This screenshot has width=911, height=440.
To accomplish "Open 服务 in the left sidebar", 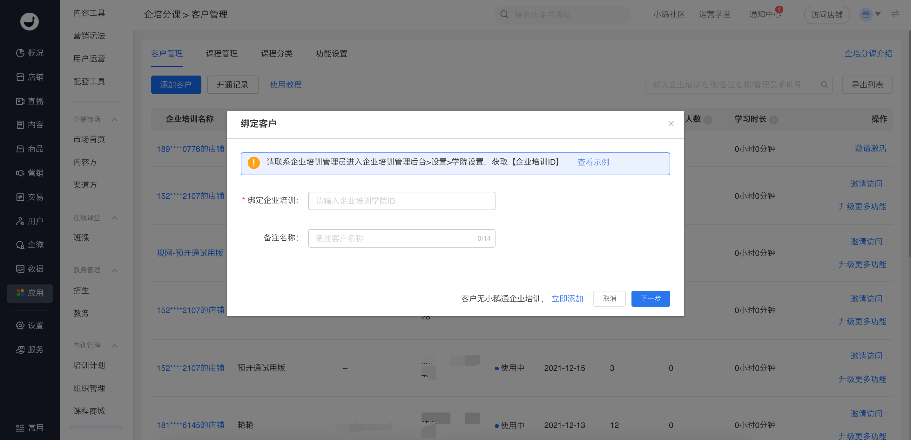I will (x=30, y=350).
